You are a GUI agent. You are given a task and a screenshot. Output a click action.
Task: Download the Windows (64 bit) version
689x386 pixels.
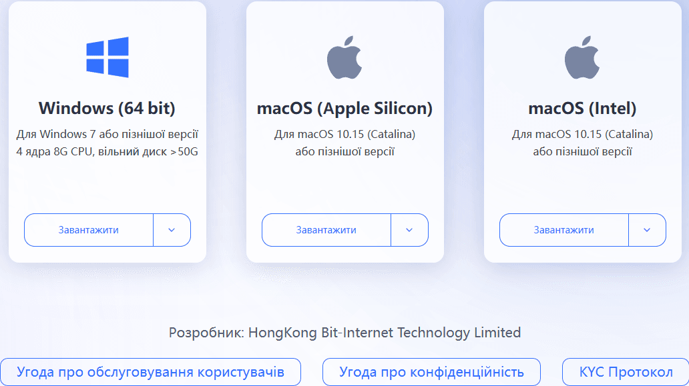89,230
